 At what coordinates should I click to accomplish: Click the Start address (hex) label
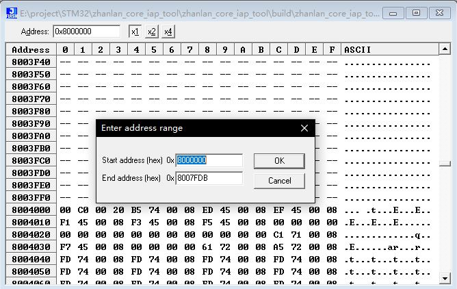(132, 160)
